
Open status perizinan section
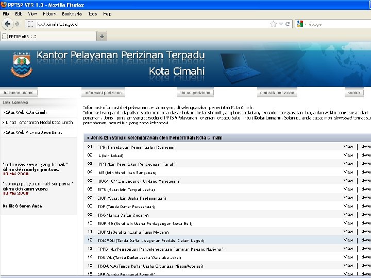pyautogui.click(x=195, y=93)
